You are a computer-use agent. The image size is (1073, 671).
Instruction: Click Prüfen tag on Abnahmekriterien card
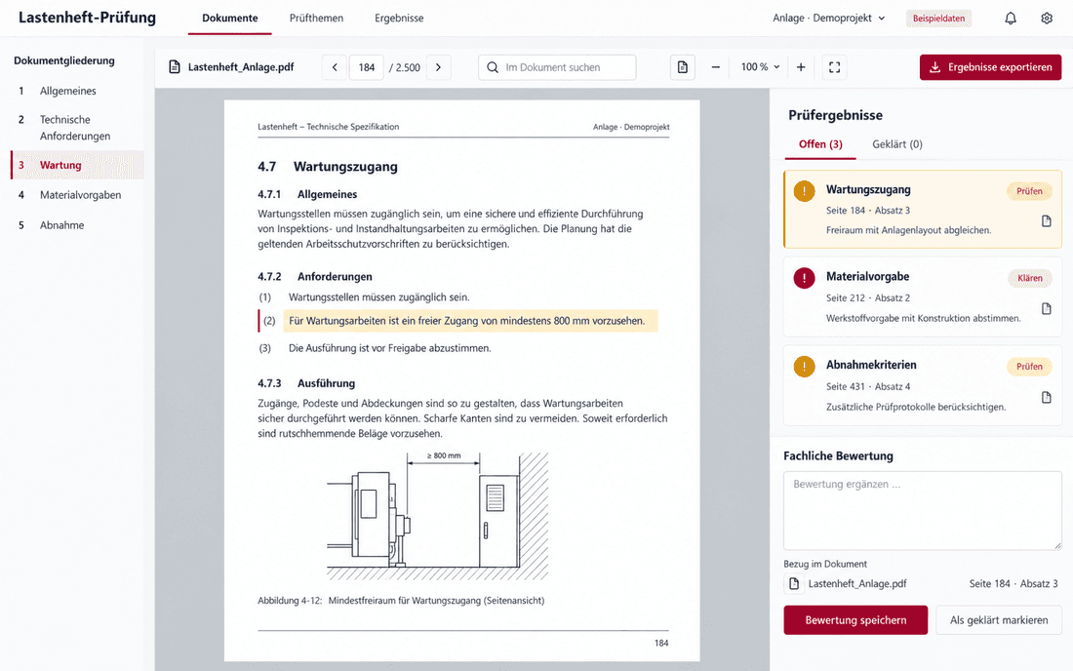click(x=1028, y=367)
